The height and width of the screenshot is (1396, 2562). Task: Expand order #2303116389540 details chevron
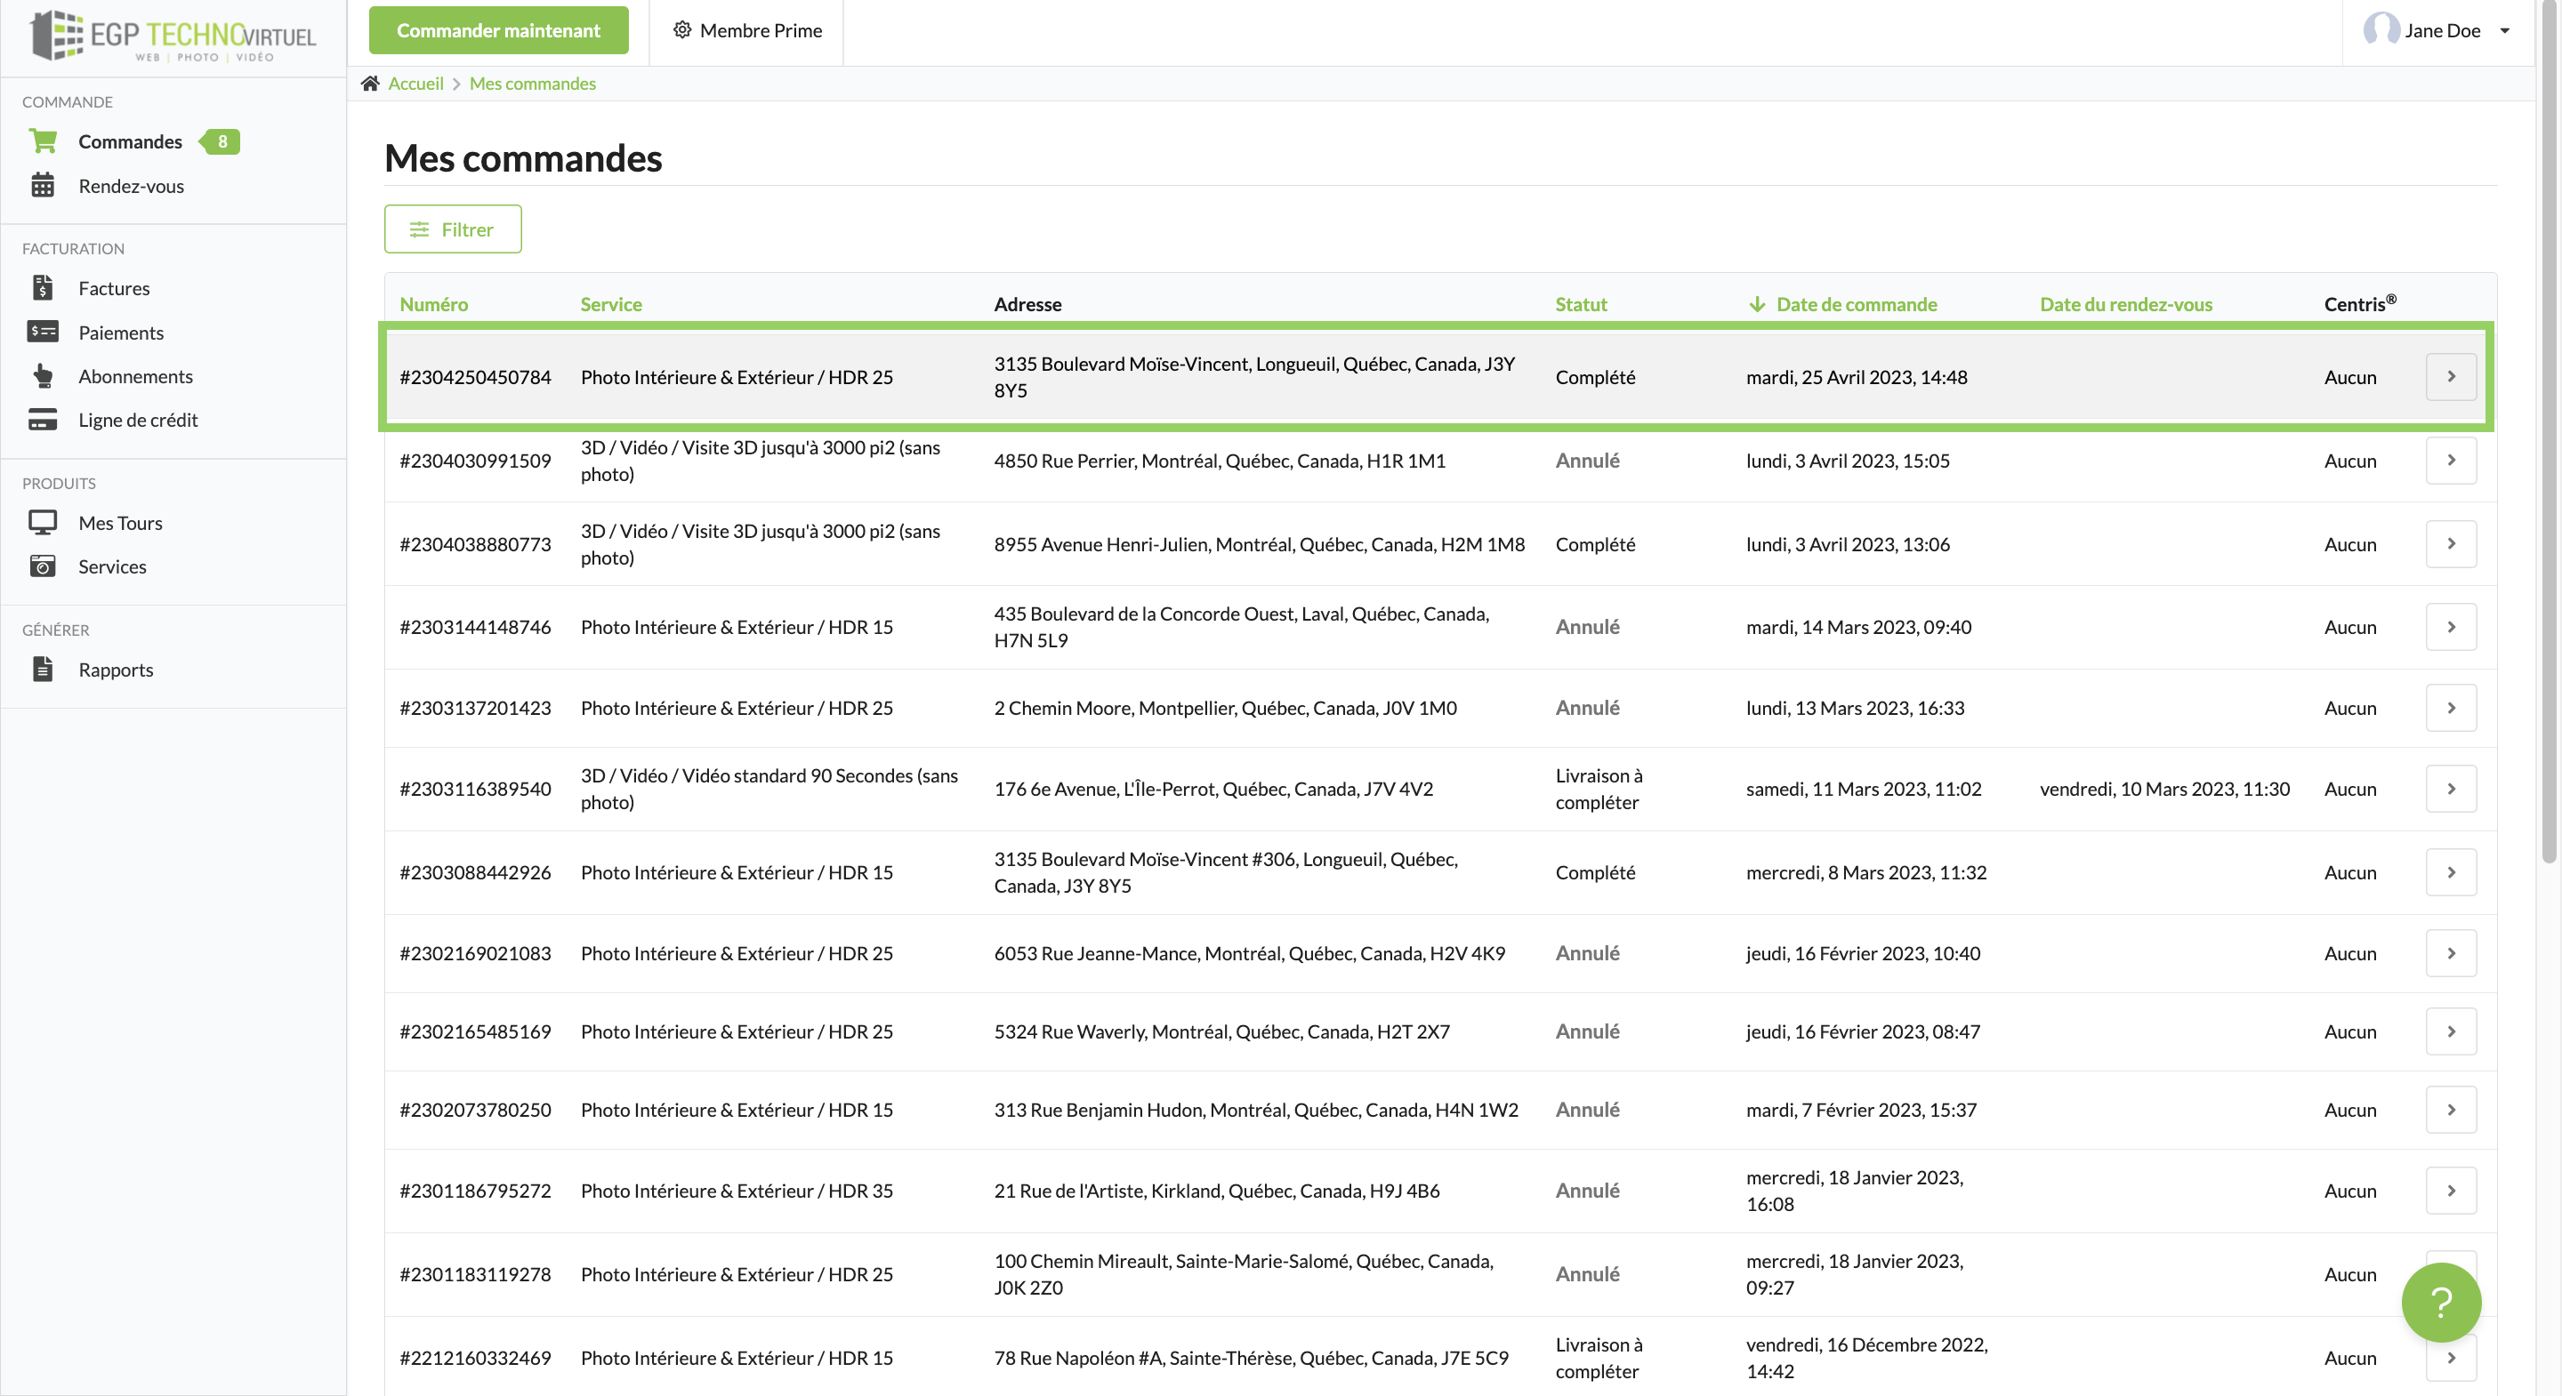[2450, 789]
